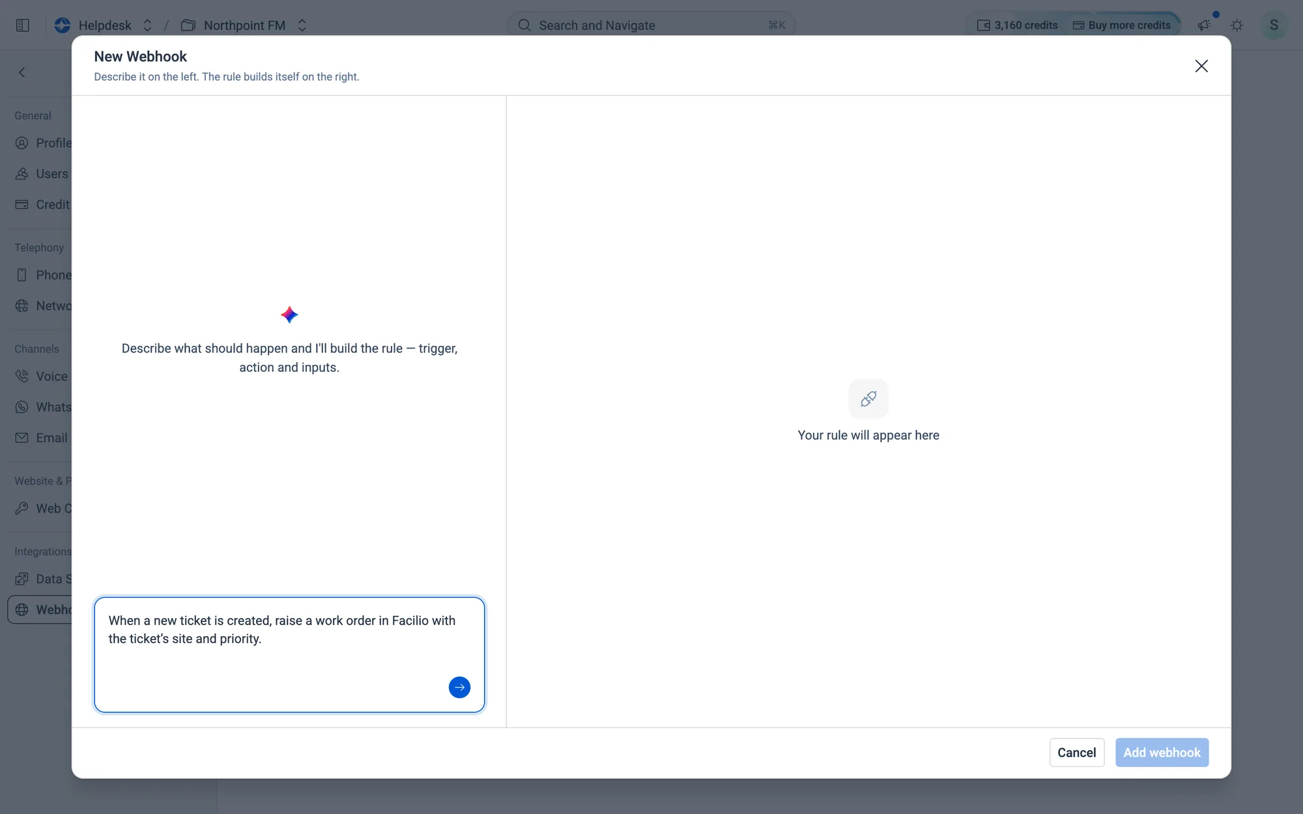Click the Web key icon

(22, 508)
